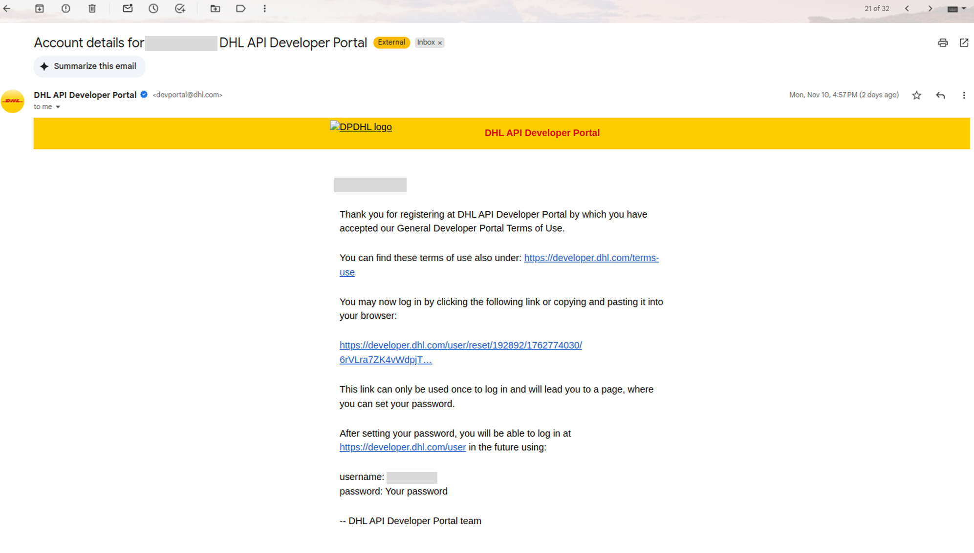
Task: Click the email subject line
Action: coord(200,42)
